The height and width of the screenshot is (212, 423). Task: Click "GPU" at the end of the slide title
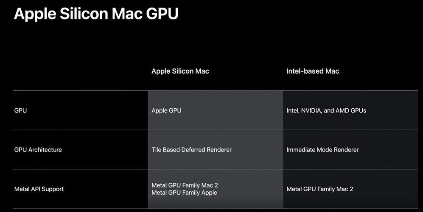(162, 14)
